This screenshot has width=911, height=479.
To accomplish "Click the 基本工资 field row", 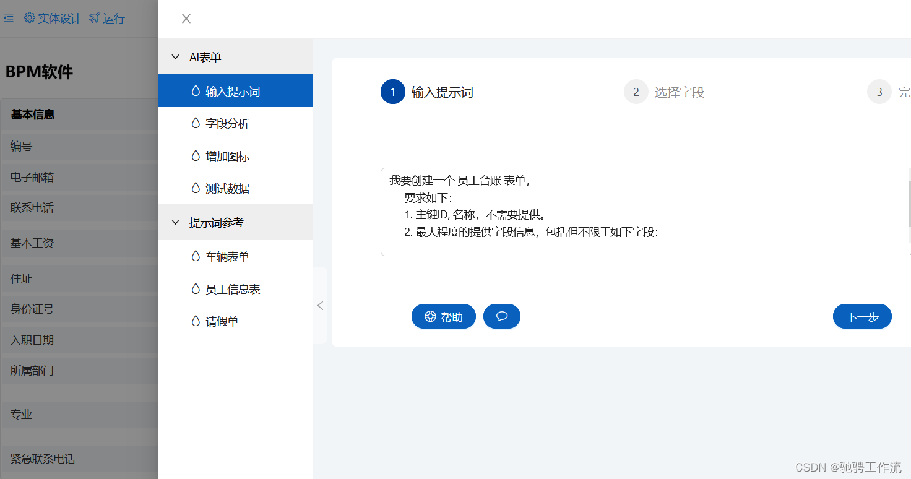I will [x=79, y=243].
